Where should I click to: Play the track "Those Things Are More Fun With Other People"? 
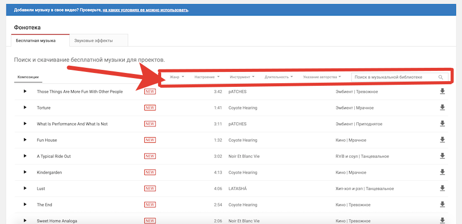(x=25, y=91)
